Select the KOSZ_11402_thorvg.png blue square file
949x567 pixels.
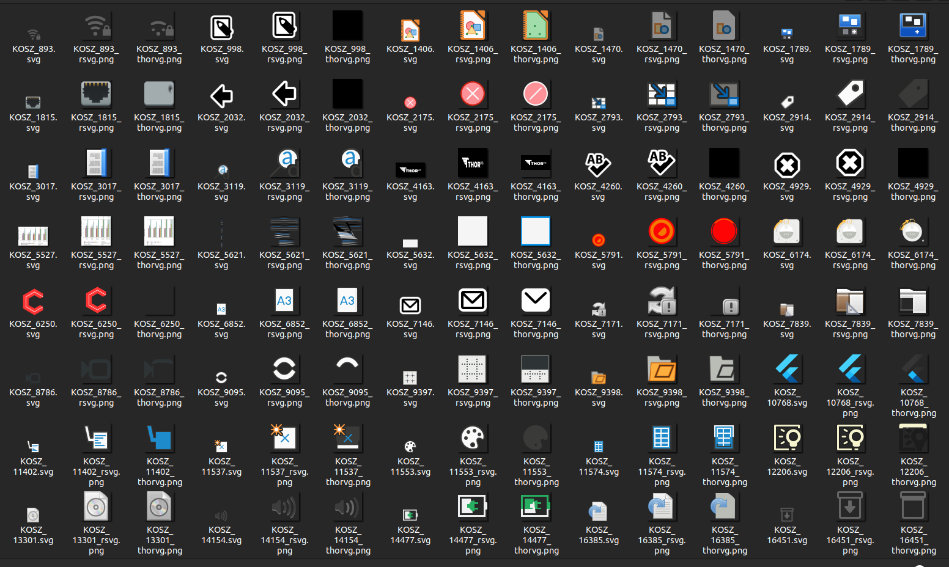point(159,438)
